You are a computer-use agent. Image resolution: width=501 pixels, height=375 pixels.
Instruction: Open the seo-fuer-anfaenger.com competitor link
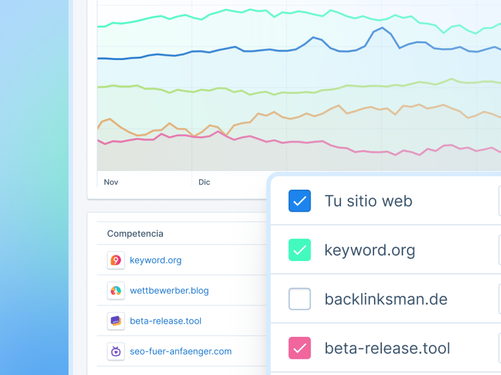point(180,351)
